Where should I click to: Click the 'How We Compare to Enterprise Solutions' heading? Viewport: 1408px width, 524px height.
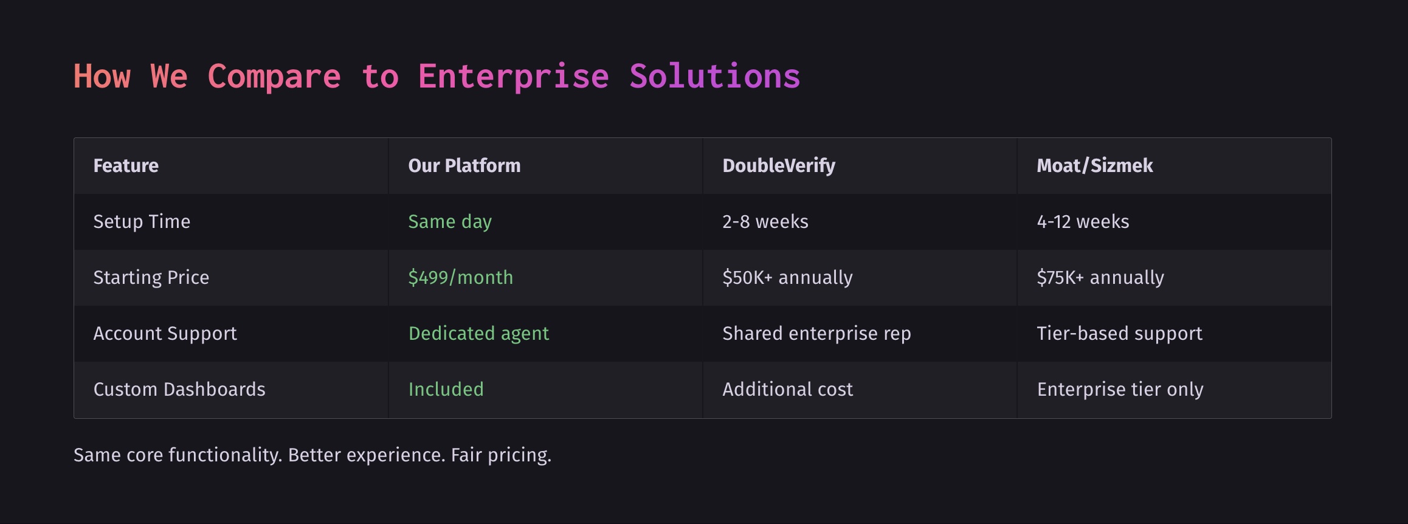pos(437,77)
